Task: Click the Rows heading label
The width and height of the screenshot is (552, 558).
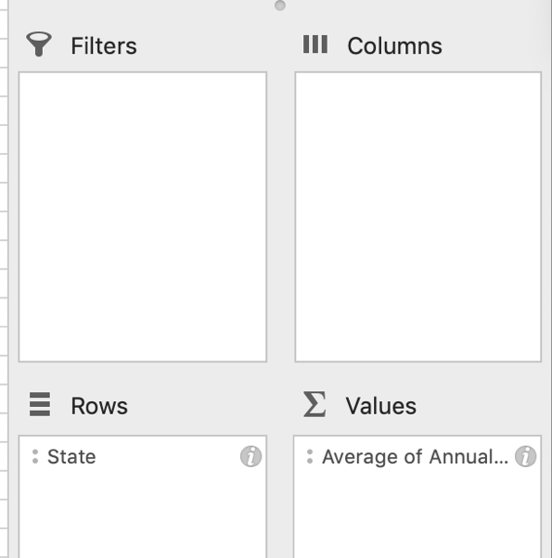Action: (99, 406)
